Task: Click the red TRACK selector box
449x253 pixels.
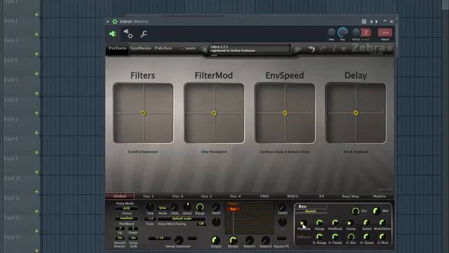Action: (385, 32)
